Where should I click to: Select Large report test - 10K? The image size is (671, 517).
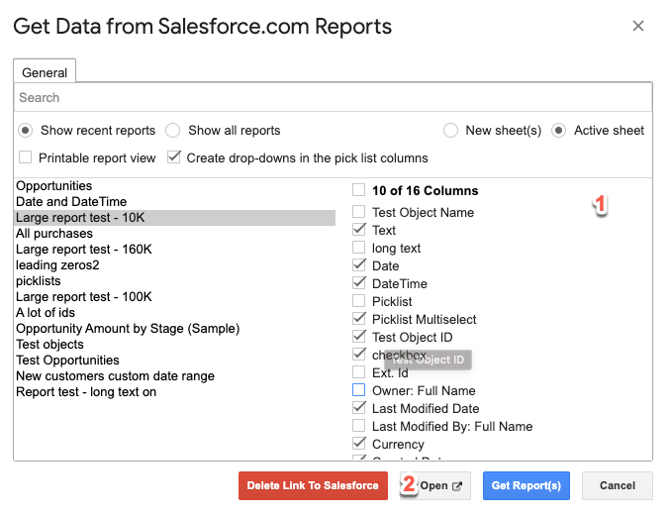pyautogui.click(x=174, y=218)
